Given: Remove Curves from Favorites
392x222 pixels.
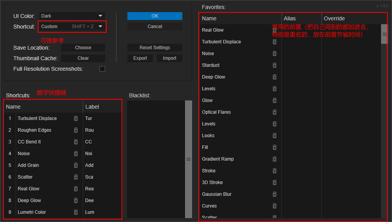Looking at the screenshot, I should click(x=274, y=206).
